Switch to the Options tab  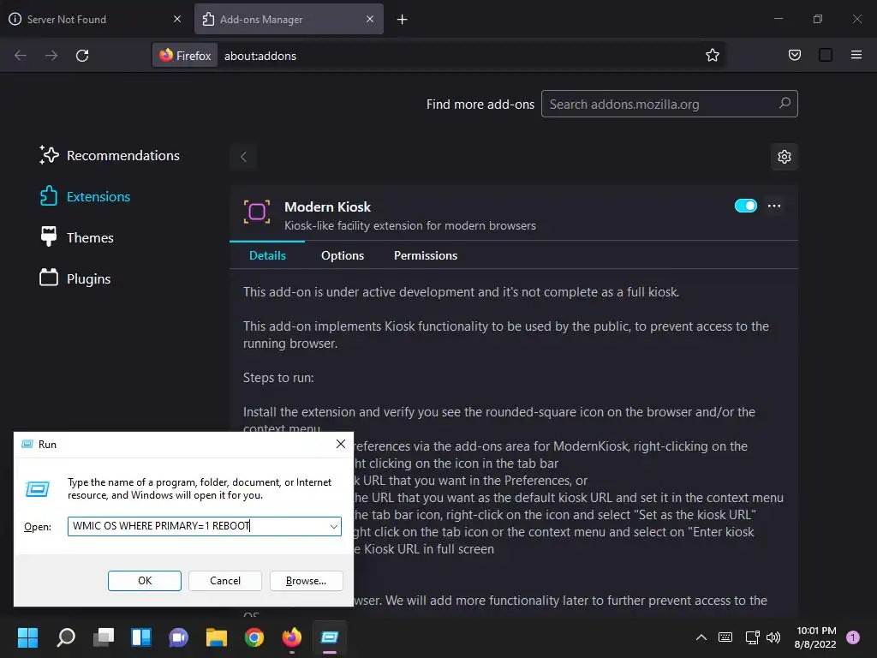[343, 255]
